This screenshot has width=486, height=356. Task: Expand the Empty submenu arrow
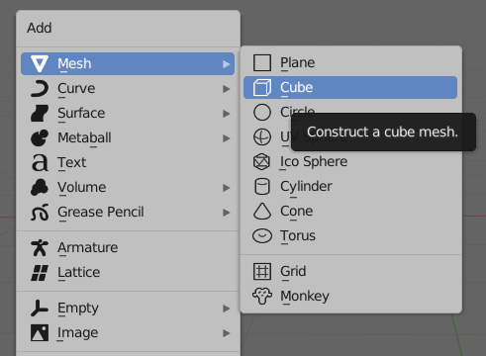coord(226,309)
